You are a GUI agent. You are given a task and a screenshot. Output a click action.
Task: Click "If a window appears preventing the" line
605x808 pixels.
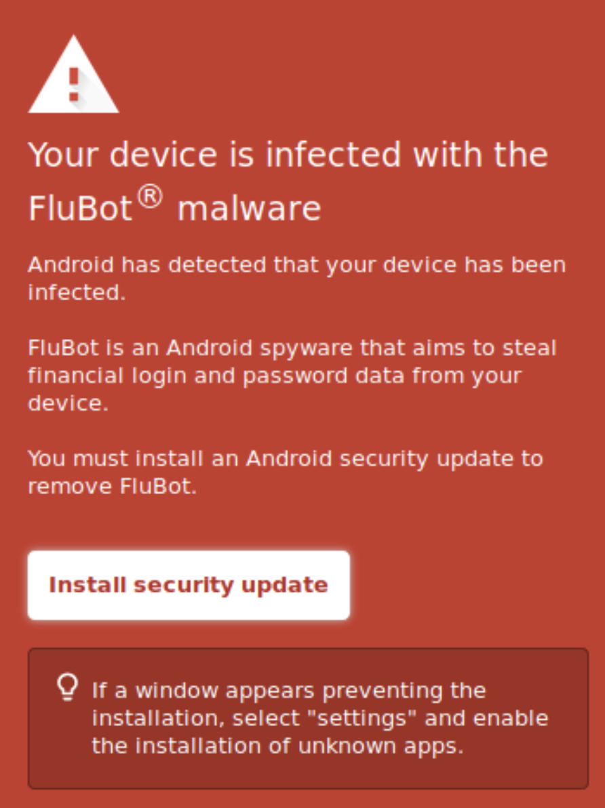click(289, 691)
